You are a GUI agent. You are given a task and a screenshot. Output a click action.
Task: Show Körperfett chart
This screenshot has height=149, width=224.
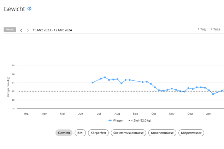point(98,133)
